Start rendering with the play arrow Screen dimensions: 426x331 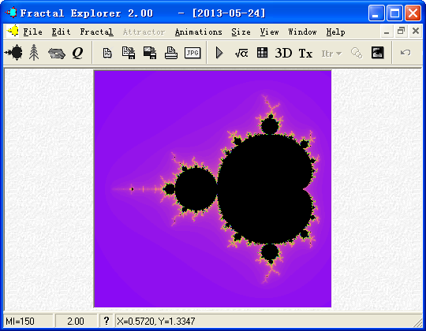[219, 53]
